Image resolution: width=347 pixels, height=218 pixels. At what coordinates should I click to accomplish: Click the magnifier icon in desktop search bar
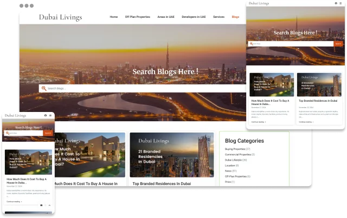pos(44,88)
